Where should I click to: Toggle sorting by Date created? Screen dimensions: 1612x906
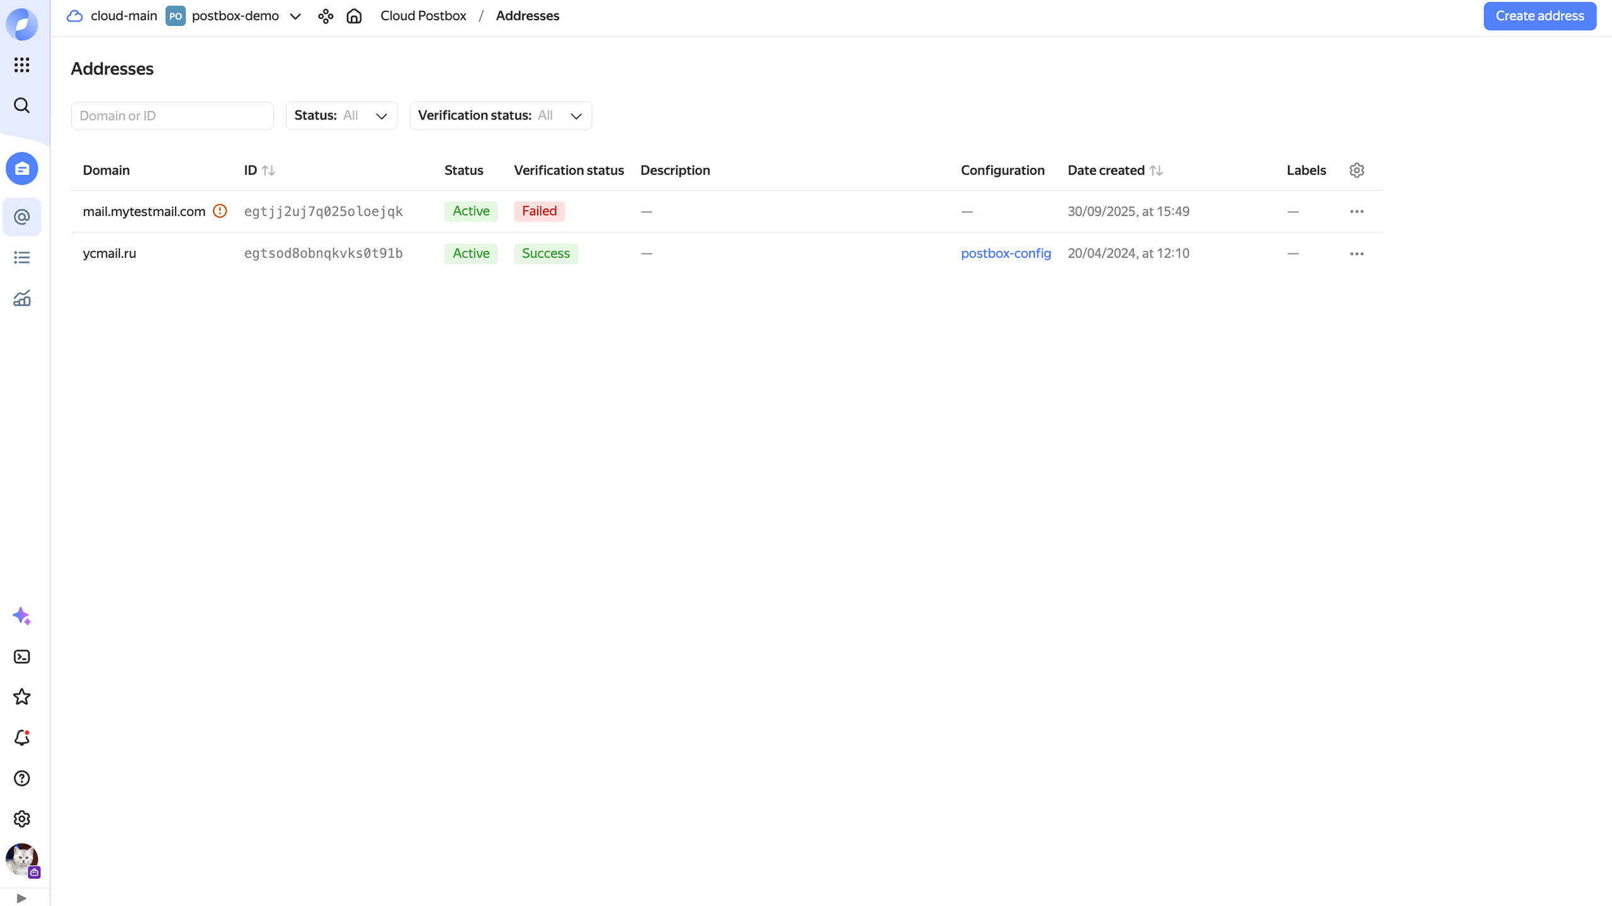(1156, 170)
